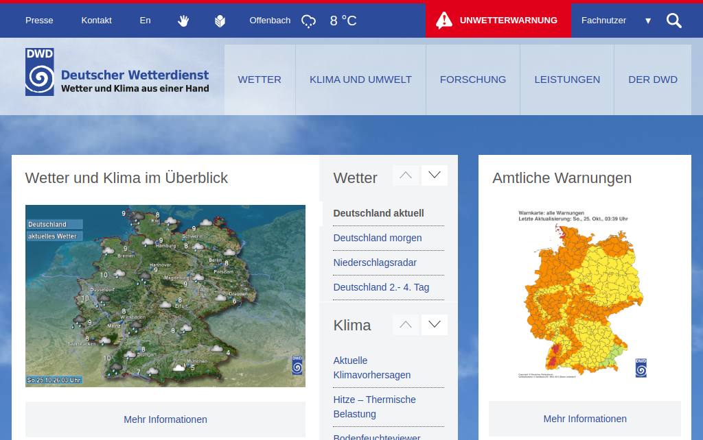The image size is (703, 440).
Task: Expand the Klima section with down chevron
Action: 435,324
